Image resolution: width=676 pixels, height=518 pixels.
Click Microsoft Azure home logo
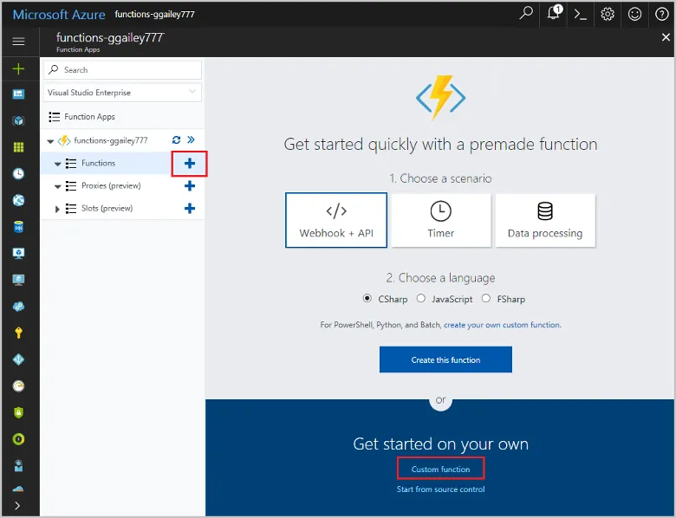coord(59,14)
